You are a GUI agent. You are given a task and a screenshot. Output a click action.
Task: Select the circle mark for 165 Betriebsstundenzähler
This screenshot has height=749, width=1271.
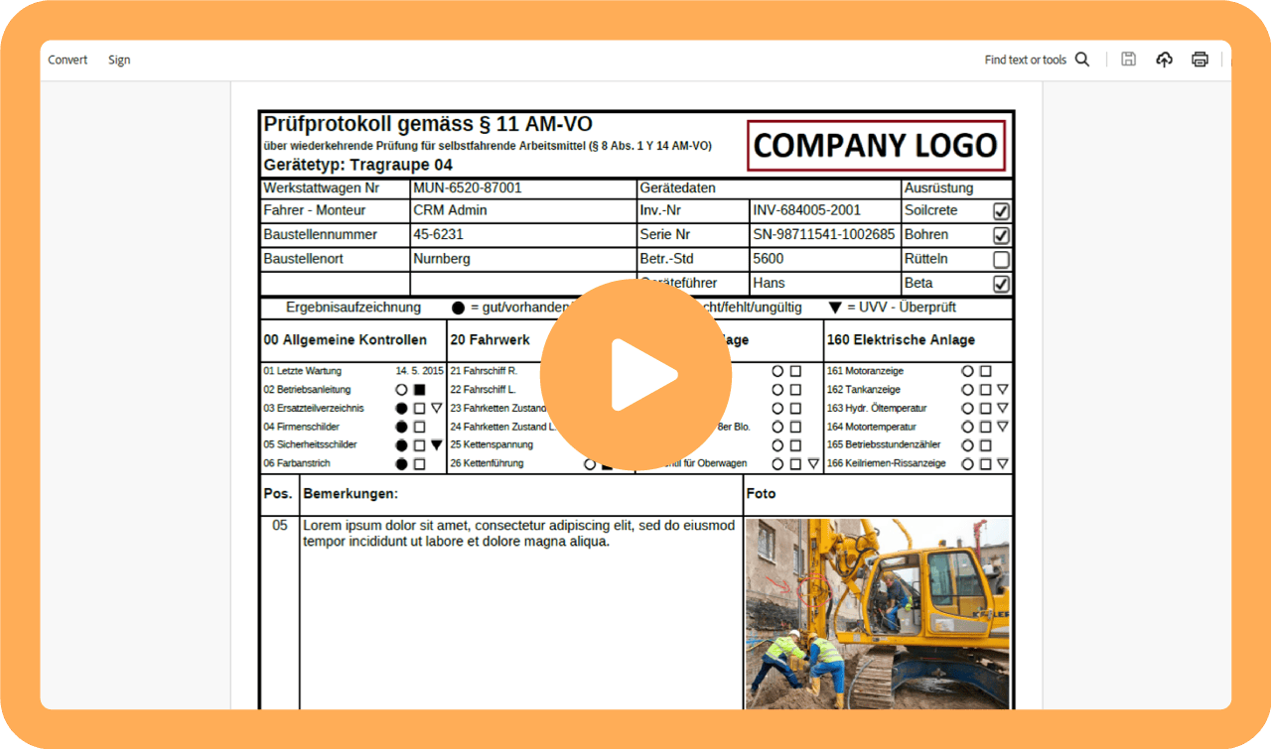967,445
